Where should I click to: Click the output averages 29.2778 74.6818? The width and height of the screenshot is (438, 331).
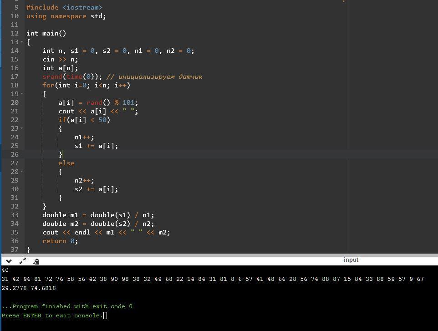point(29,288)
